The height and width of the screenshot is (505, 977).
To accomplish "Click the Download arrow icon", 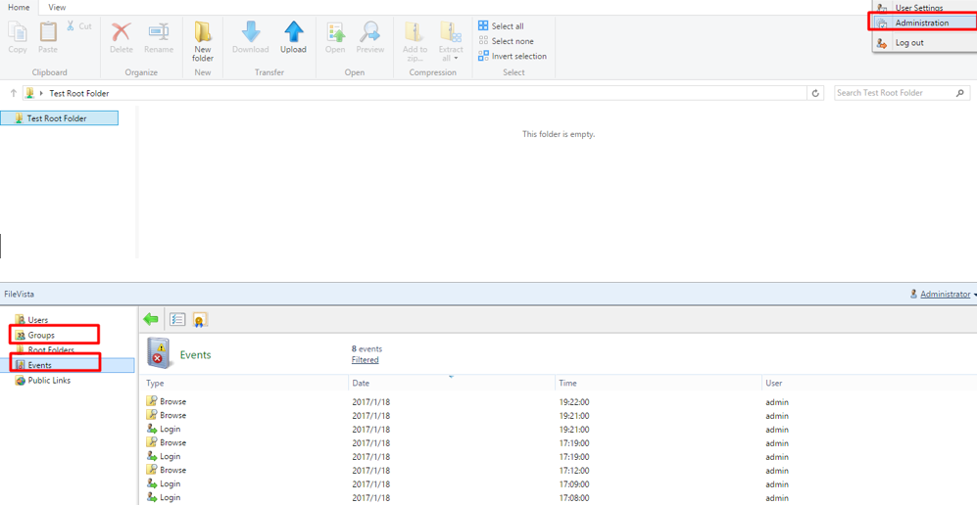I will point(251,31).
